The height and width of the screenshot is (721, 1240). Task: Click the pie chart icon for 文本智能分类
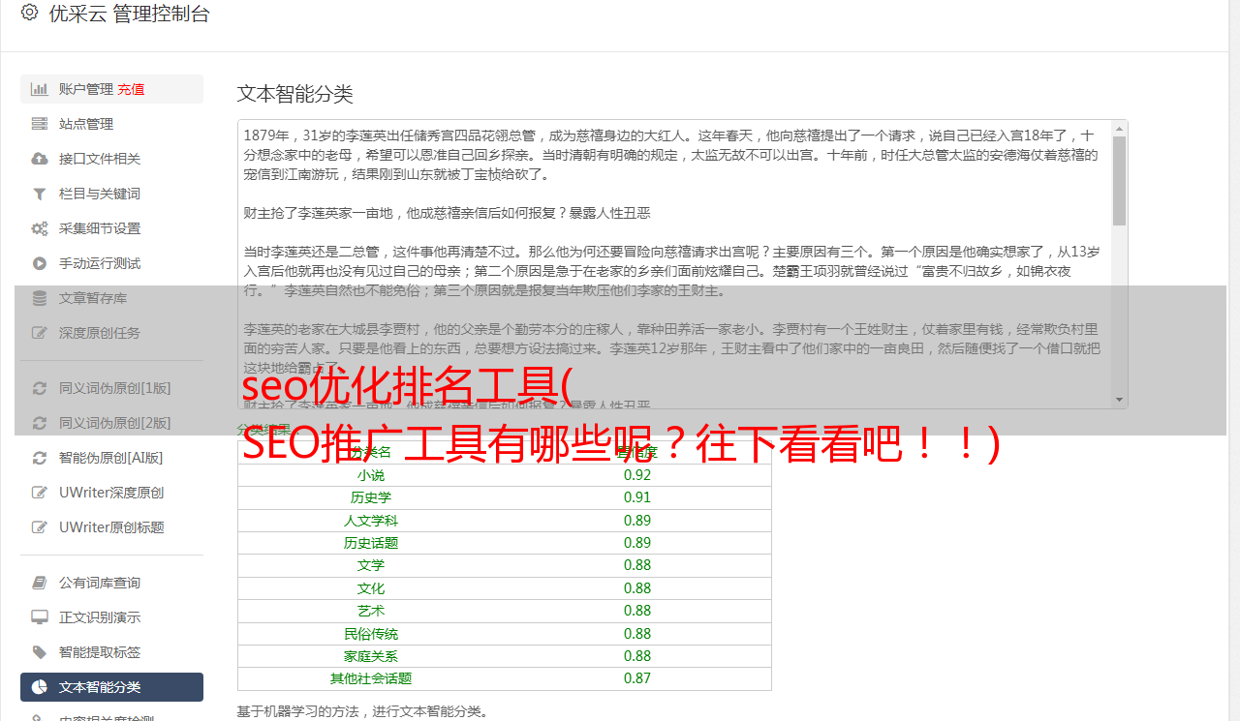[x=39, y=687]
